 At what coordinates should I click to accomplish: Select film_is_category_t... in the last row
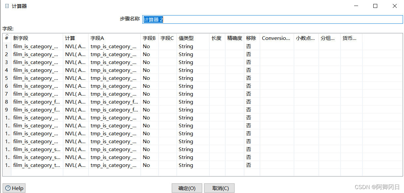(37, 165)
